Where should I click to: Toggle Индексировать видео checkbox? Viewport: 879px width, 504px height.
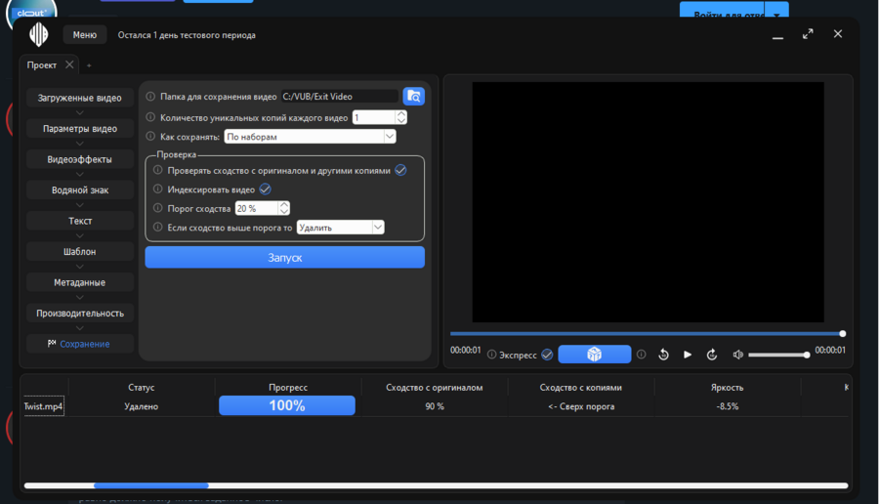coord(265,189)
